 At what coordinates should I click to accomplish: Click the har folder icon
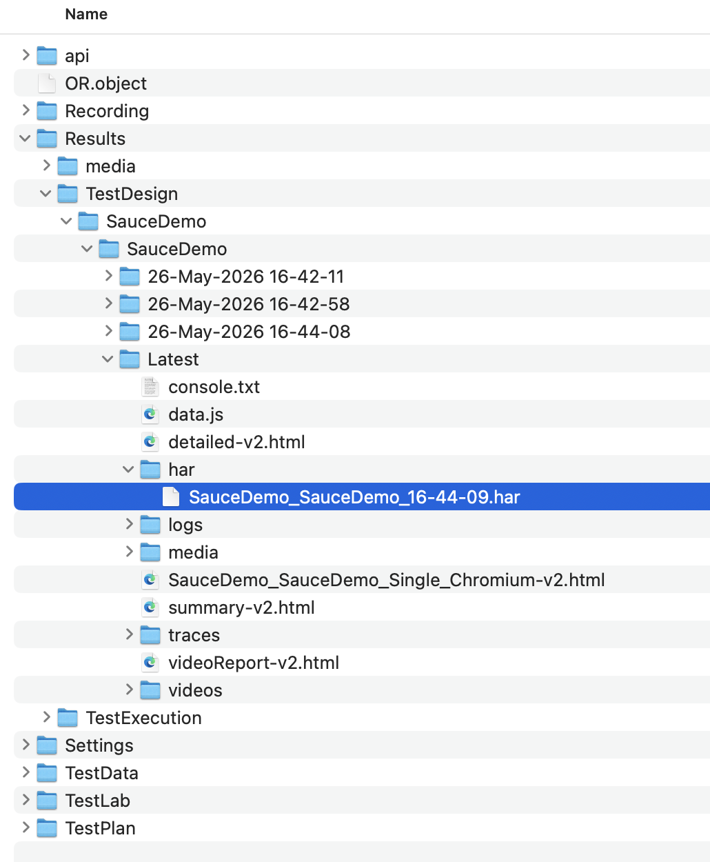tap(150, 470)
